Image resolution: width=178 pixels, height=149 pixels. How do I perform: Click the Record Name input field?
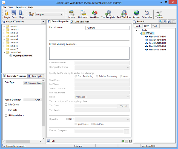tap(107, 28)
